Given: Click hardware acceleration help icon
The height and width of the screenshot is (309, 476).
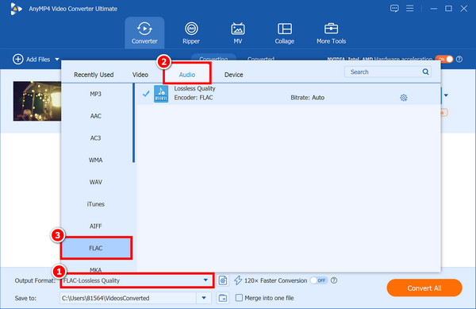Looking at the screenshot, I should [459, 60].
